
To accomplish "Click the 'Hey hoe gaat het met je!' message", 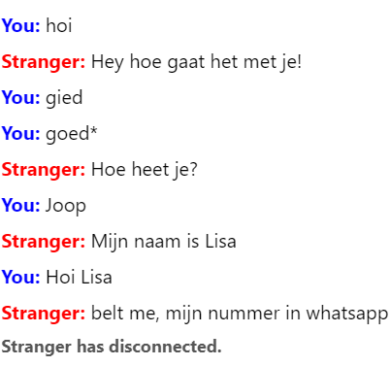I will (x=196, y=62).
